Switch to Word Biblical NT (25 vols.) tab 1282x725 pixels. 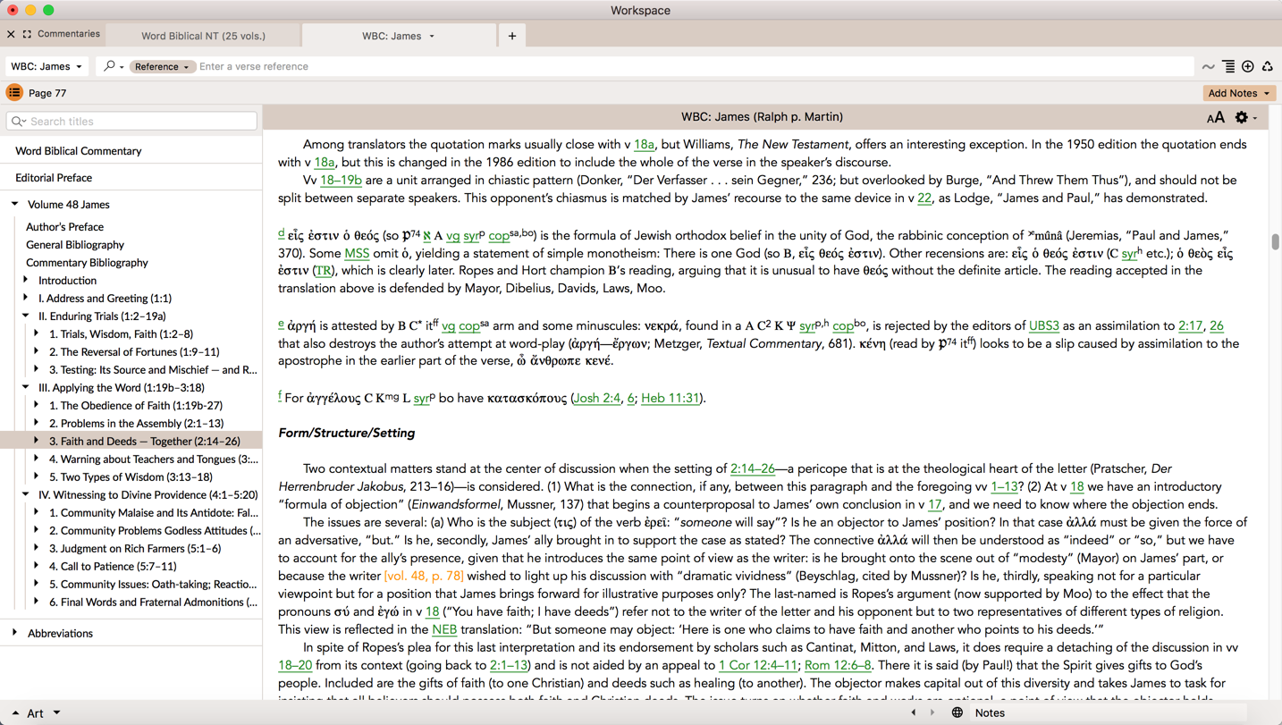coord(203,36)
